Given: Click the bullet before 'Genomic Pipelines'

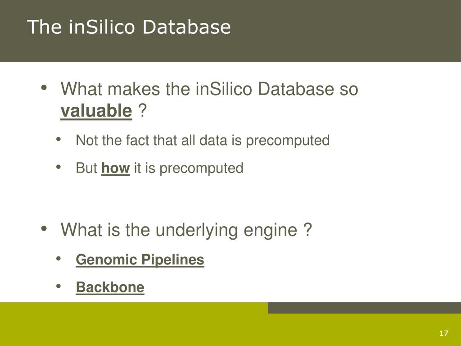Looking at the screenshot, I should tap(59, 259).
